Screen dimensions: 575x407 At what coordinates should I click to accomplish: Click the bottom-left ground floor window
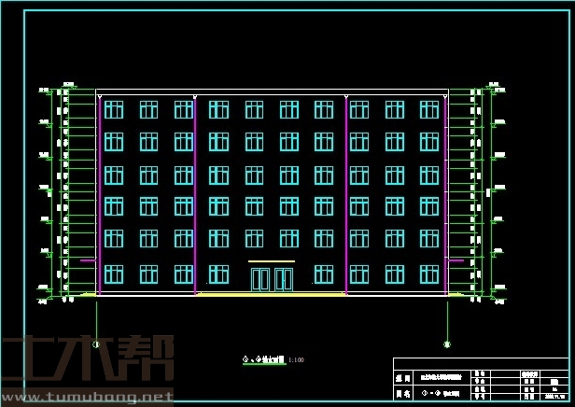pyautogui.click(x=114, y=274)
